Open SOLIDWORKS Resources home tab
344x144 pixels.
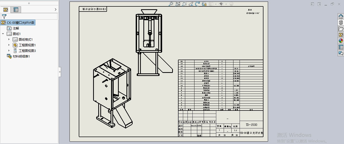click(341, 17)
